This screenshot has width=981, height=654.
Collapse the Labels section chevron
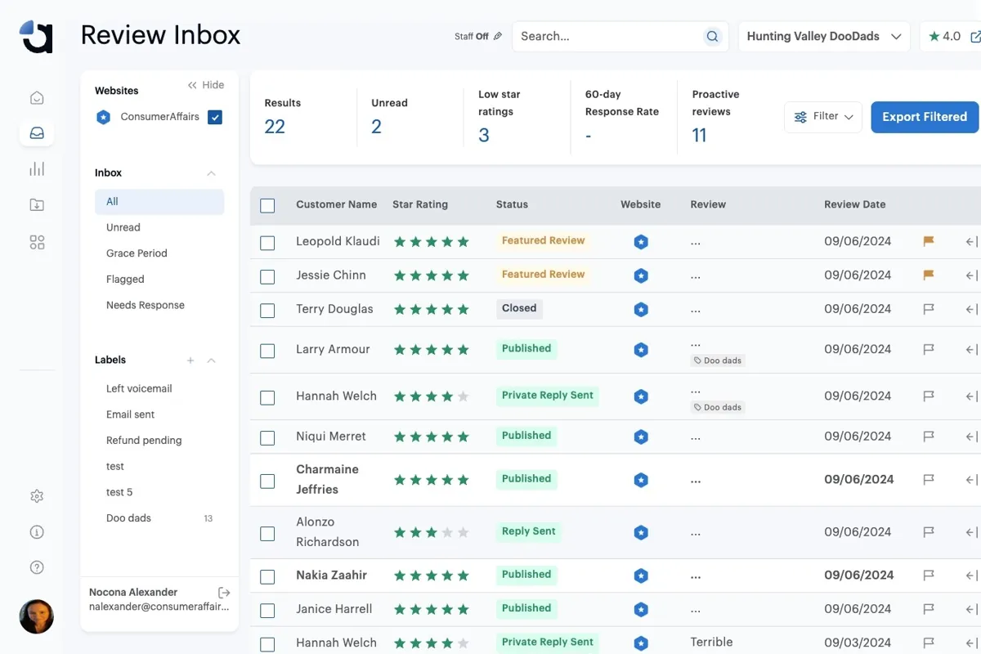[x=211, y=361]
